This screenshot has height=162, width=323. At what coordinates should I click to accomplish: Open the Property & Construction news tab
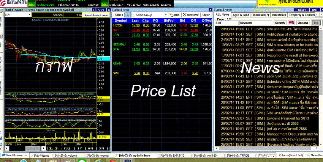click(x=302, y=15)
